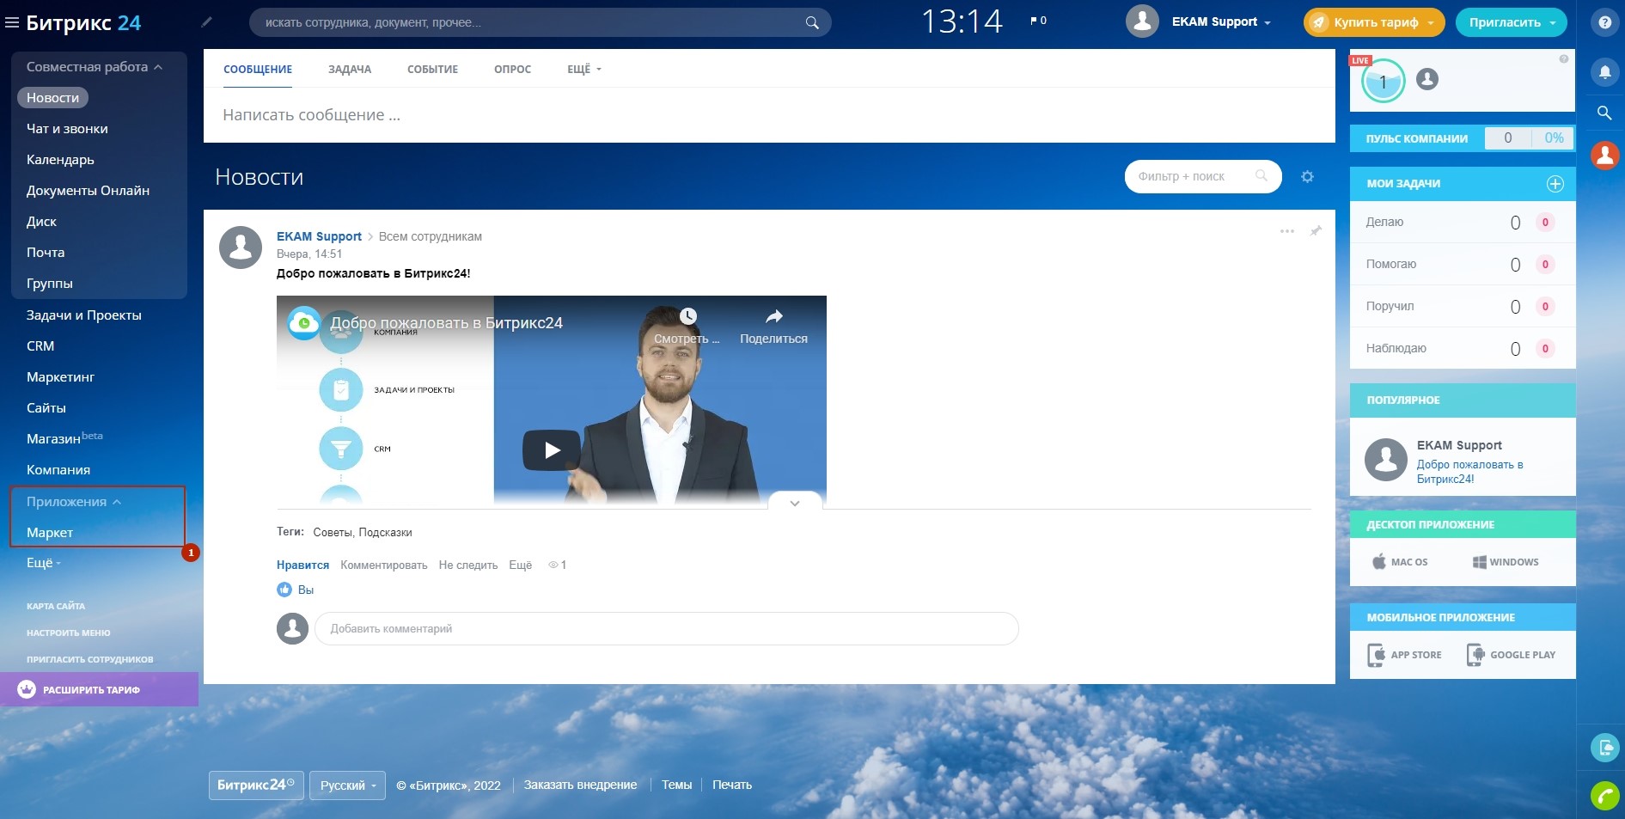Click the pencil edit icon near the logo

tap(206, 22)
